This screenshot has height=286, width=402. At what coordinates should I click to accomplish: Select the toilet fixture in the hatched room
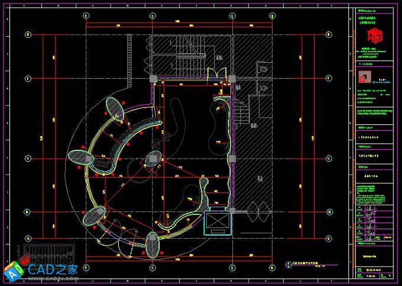click(264, 70)
